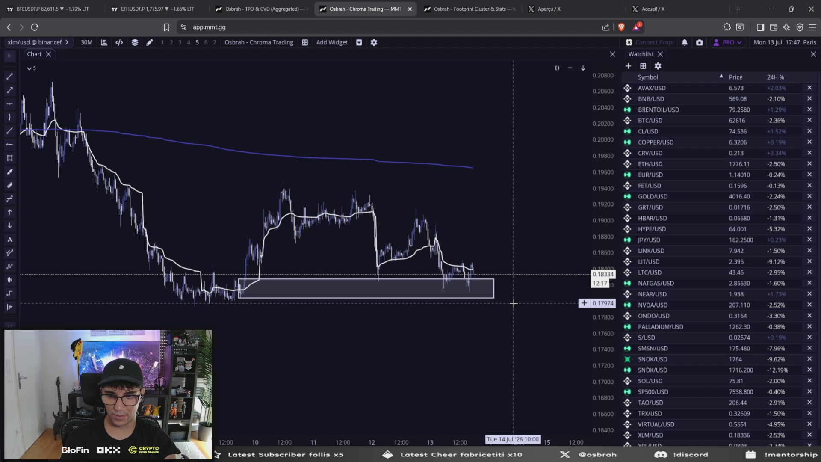Open watchlist settings gear icon
The image size is (821, 462).
(658, 66)
